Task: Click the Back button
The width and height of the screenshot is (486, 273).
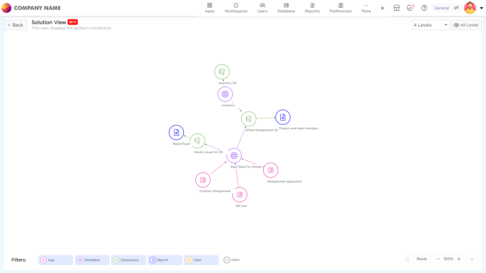Action: click(x=15, y=25)
